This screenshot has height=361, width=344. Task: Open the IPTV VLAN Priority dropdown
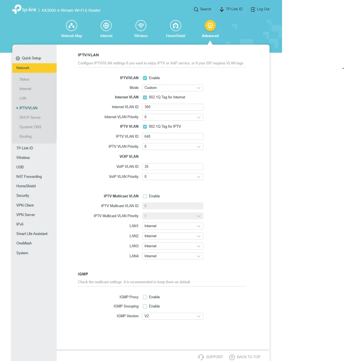(173, 147)
